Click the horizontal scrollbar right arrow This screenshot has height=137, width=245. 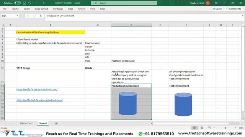click(240, 123)
